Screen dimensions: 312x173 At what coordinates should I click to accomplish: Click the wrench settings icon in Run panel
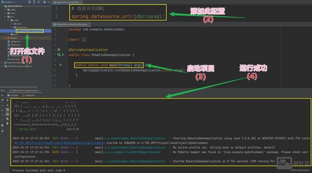point(2,100)
